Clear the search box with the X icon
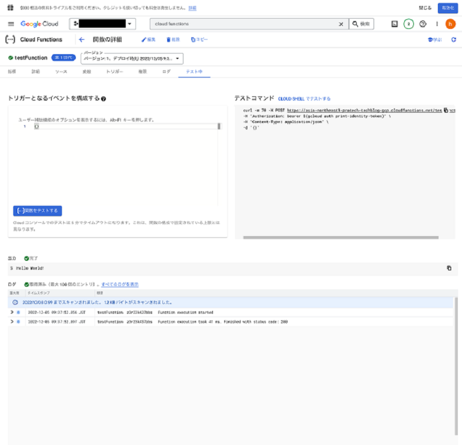The width and height of the screenshot is (462, 445). (341, 24)
